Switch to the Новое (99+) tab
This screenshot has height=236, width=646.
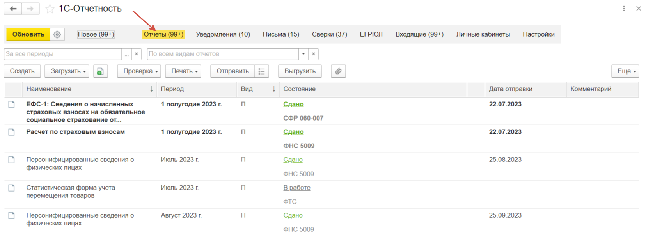click(96, 34)
